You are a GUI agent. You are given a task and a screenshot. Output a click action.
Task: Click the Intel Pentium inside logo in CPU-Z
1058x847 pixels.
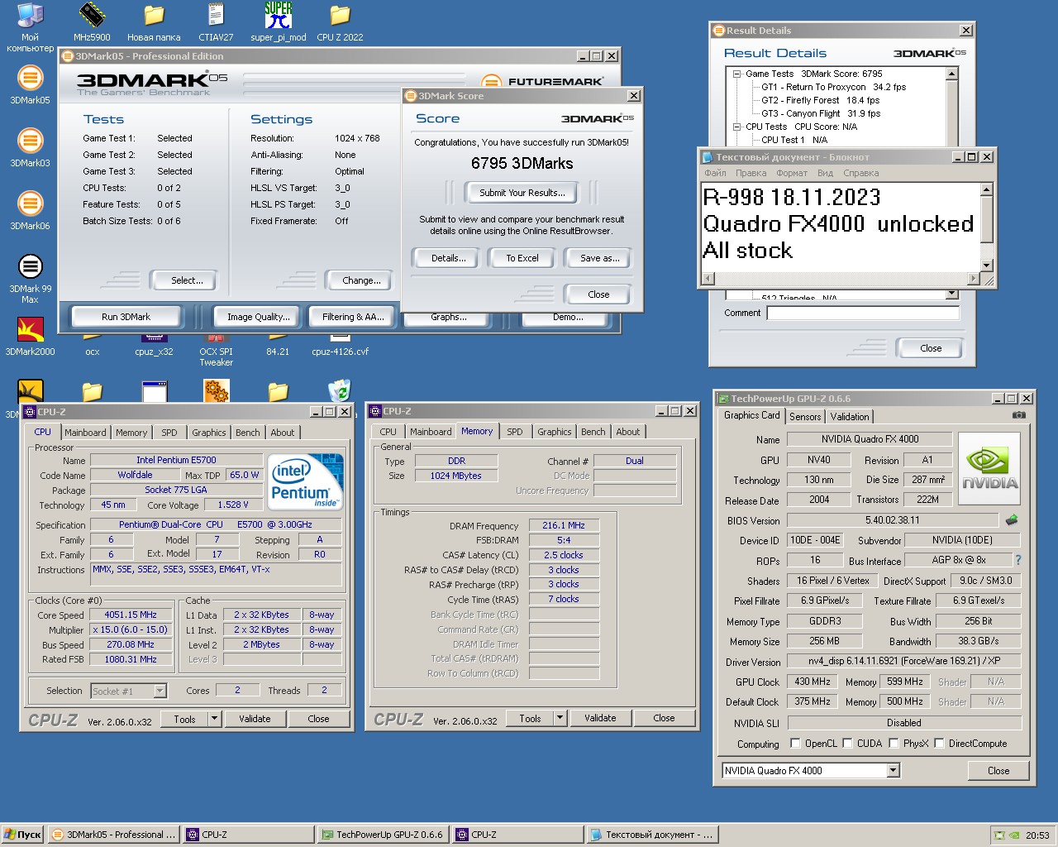(x=305, y=481)
